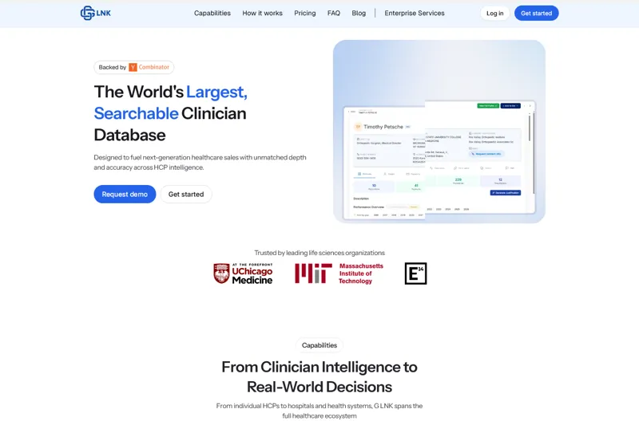The width and height of the screenshot is (639, 421).
Task: Click the MIT logo
Action: pos(339,273)
